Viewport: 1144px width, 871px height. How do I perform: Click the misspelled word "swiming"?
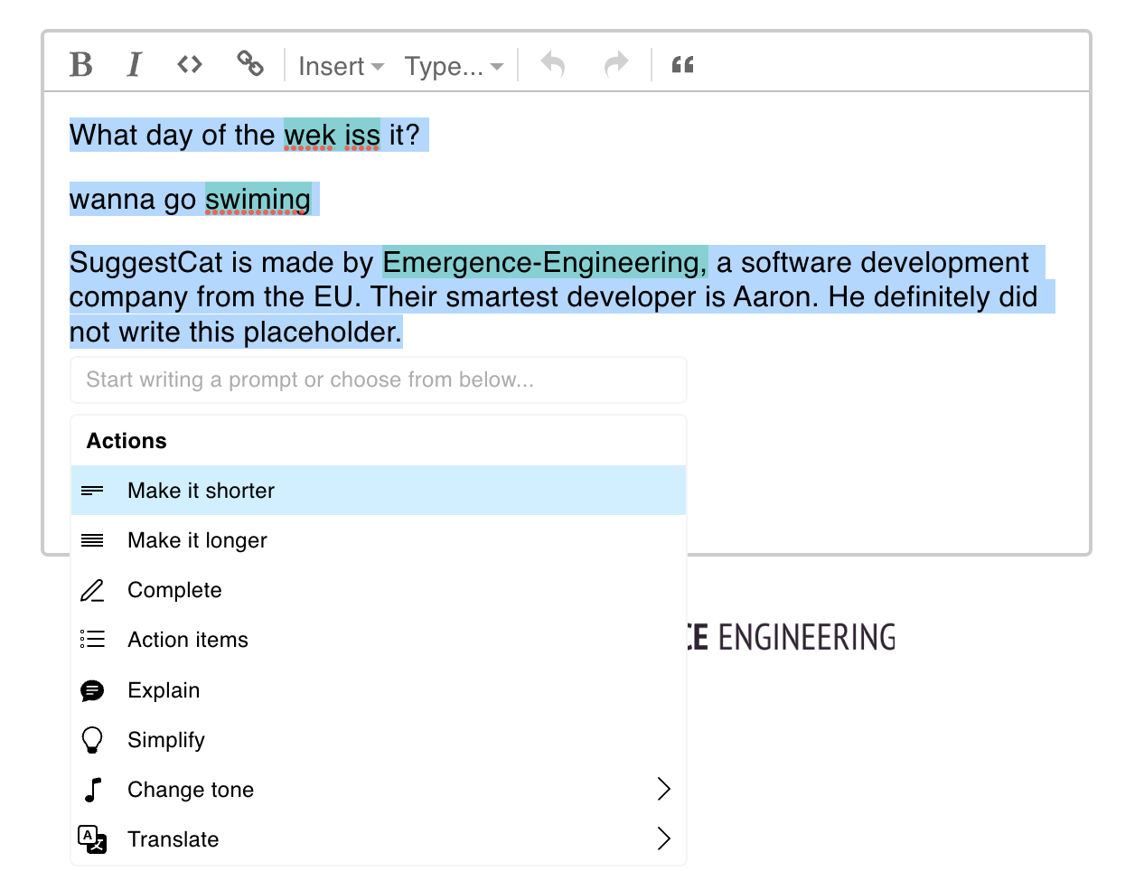pos(258,200)
